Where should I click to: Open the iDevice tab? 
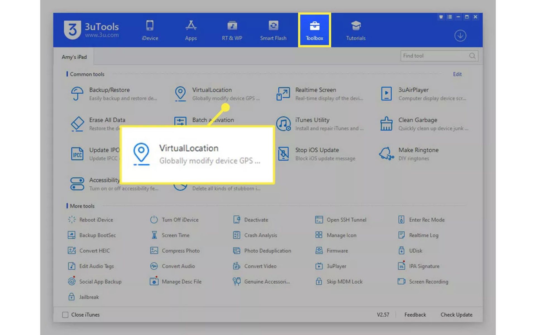pos(150,30)
